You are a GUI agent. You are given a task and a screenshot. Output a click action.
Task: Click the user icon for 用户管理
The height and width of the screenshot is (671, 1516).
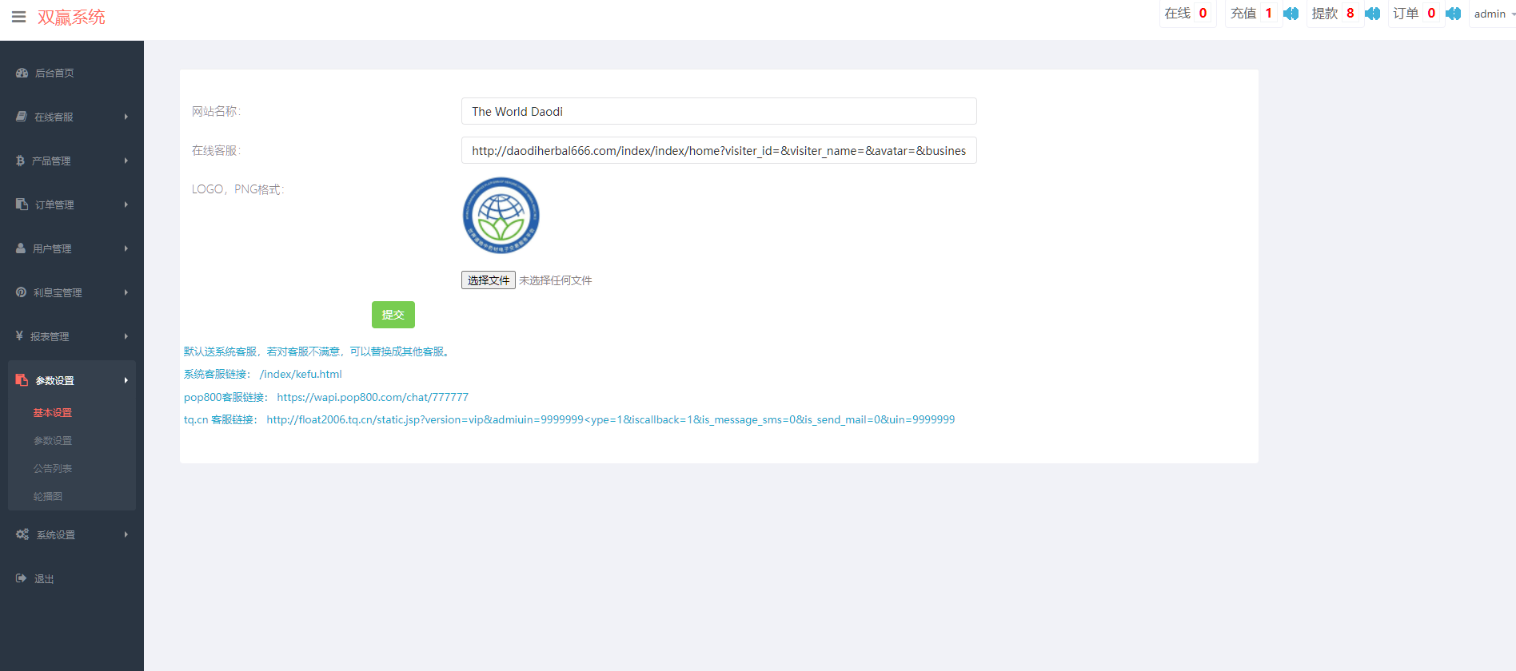(x=21, y=248)
